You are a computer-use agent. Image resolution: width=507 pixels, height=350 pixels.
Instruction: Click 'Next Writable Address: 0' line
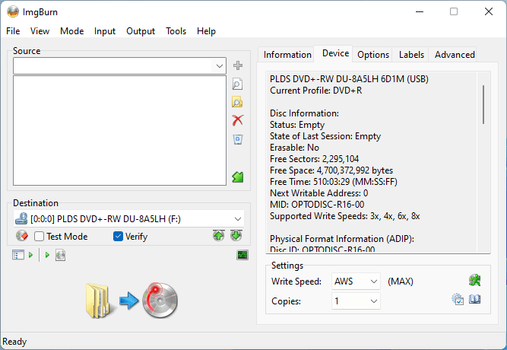tap(318, 193)
